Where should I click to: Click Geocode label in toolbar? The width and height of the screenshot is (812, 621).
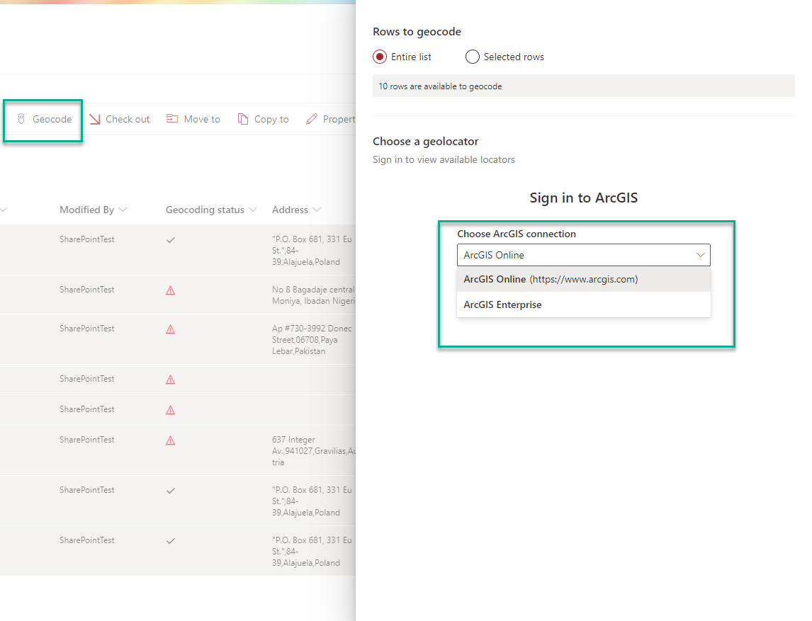coord(52,119)
